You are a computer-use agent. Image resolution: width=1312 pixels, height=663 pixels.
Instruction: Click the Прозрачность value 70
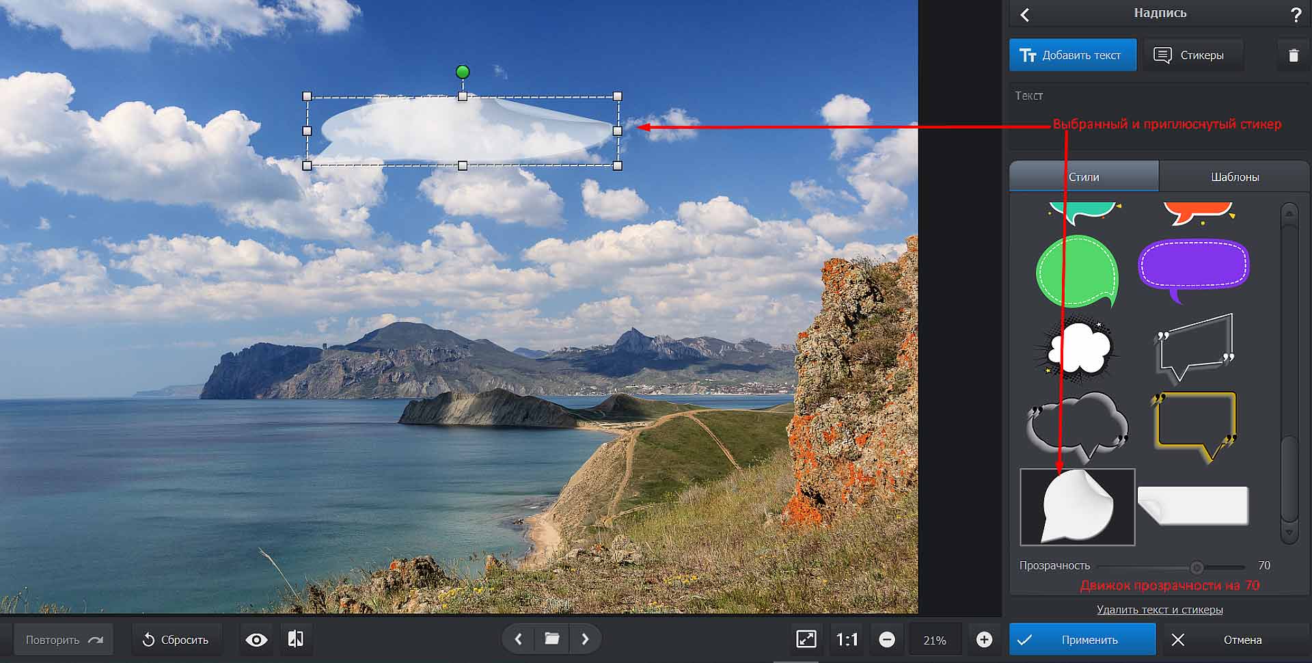point(1264,565)
